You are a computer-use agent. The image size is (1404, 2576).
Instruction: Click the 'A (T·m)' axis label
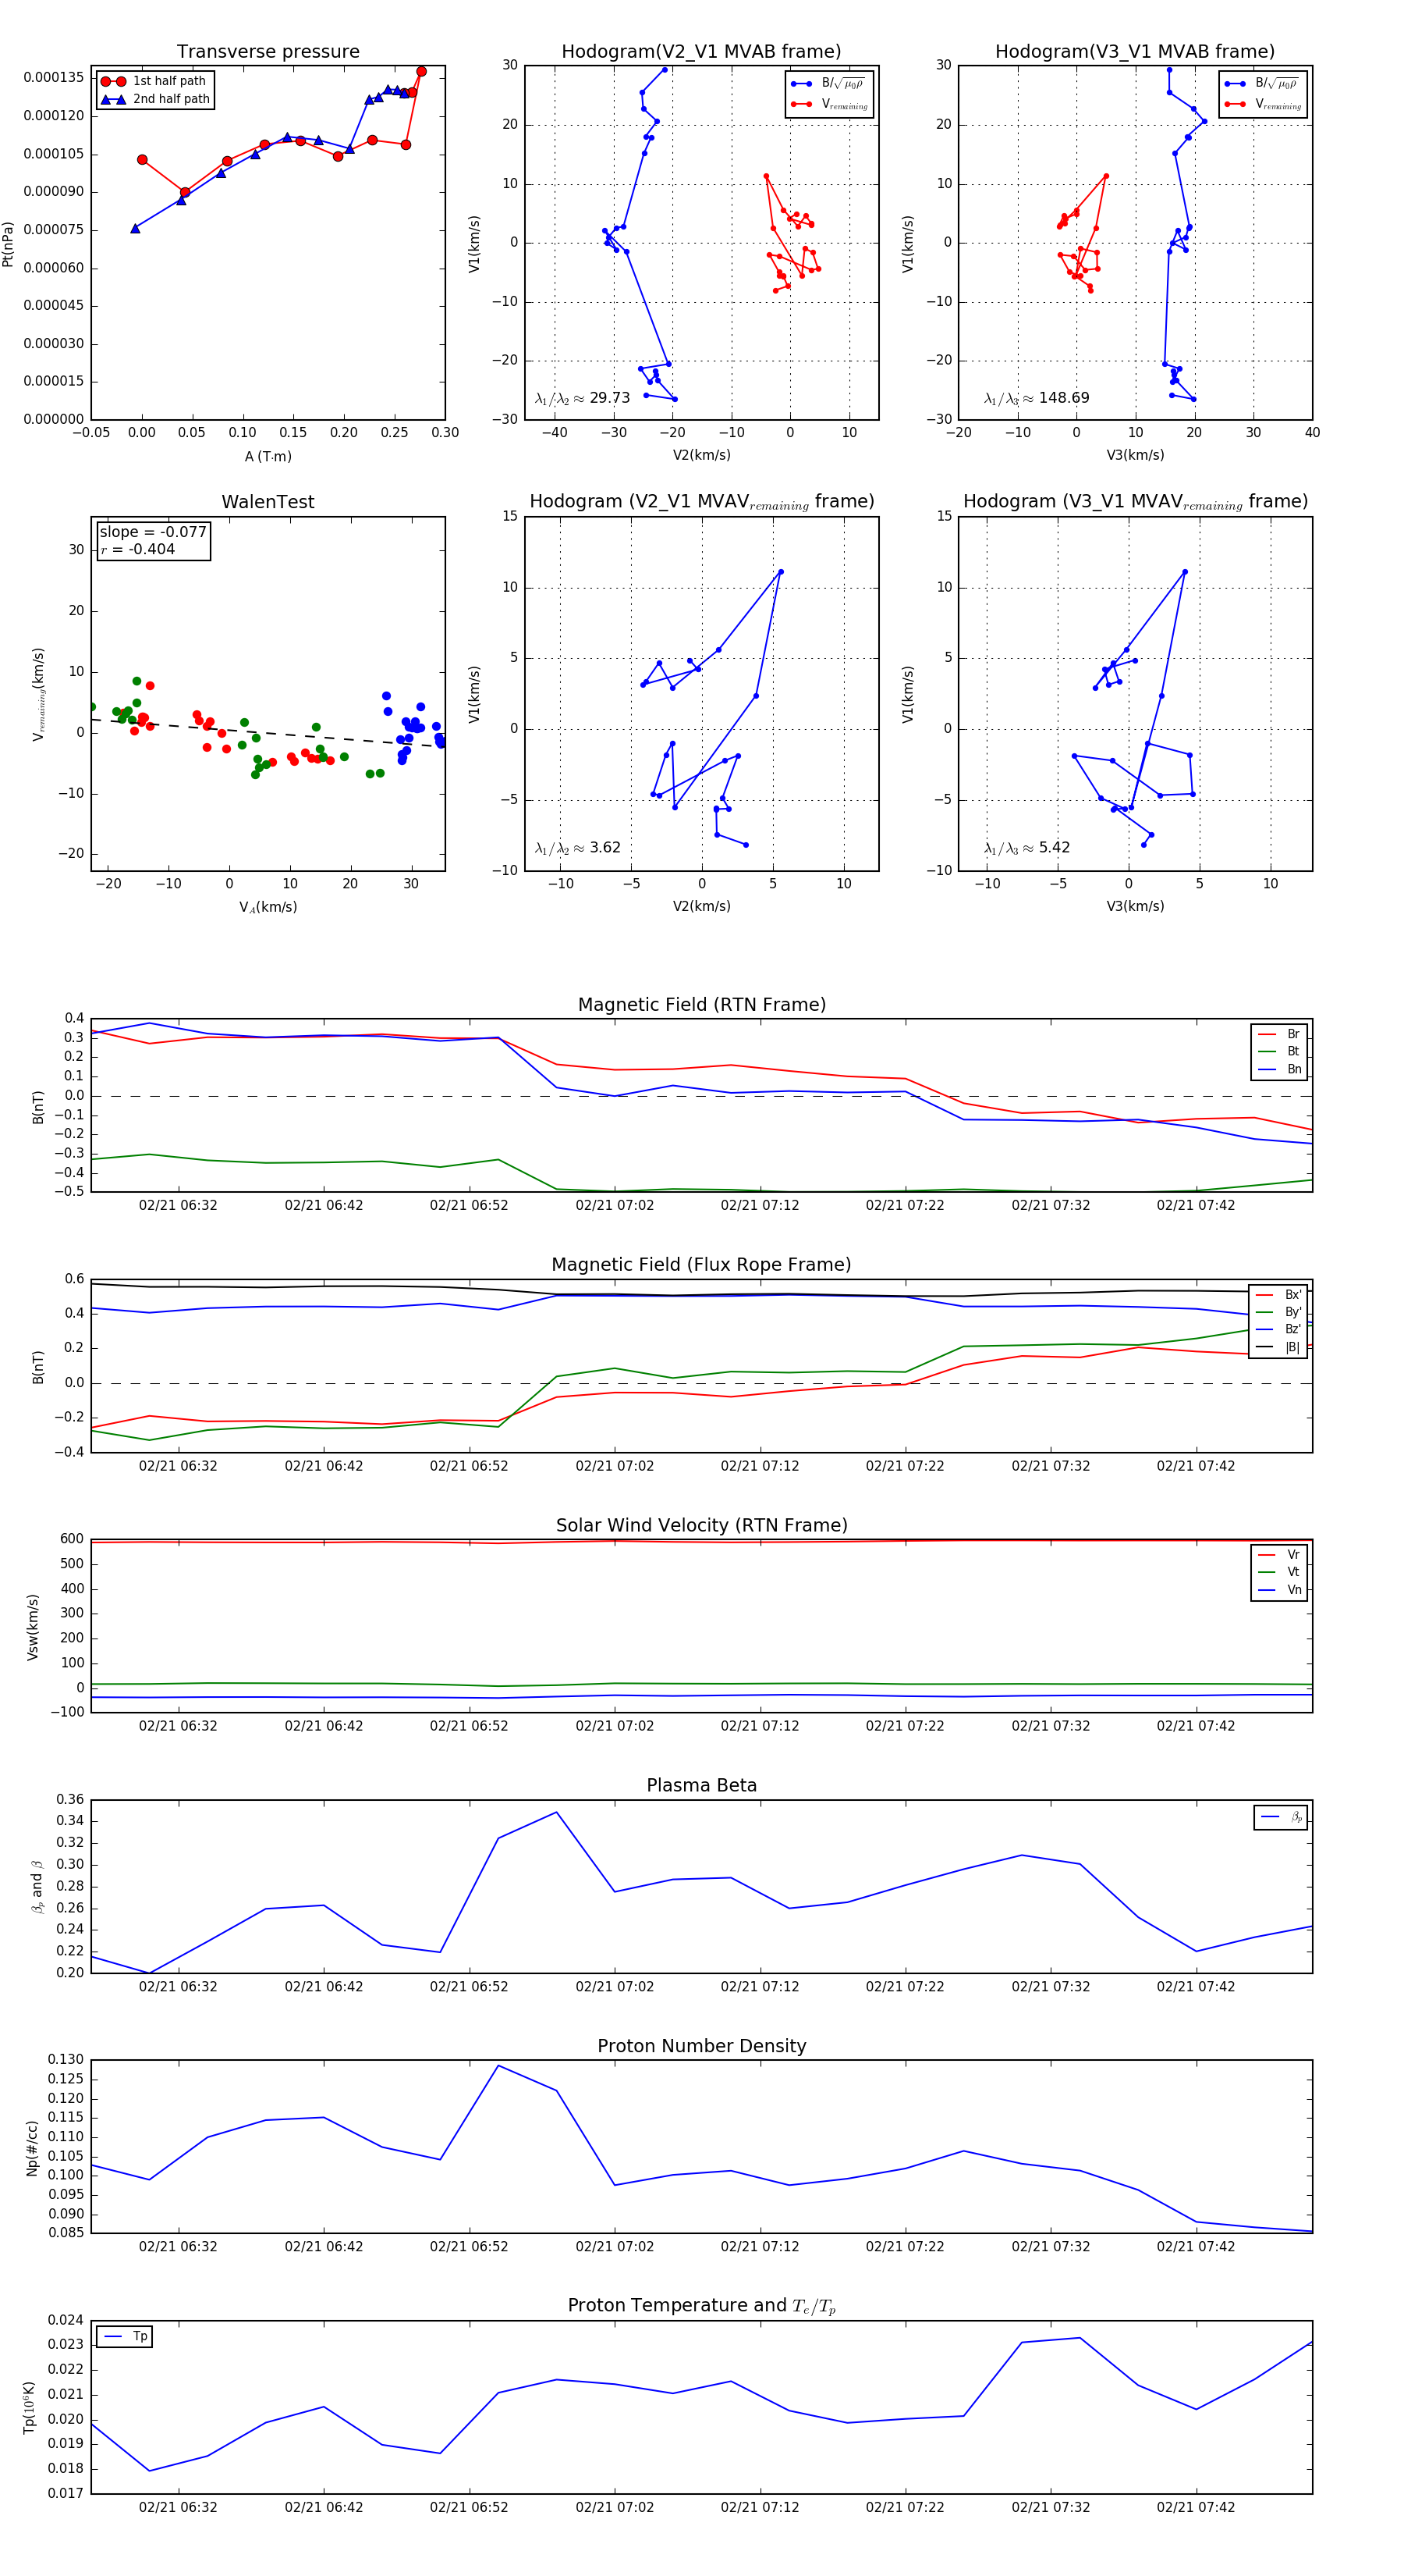click(x=268, y=457)
